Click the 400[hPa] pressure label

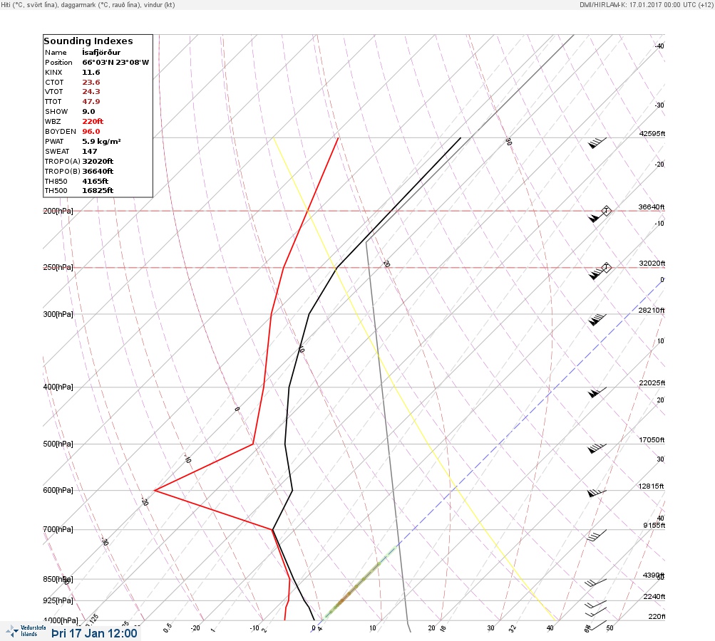pos(58,387)
